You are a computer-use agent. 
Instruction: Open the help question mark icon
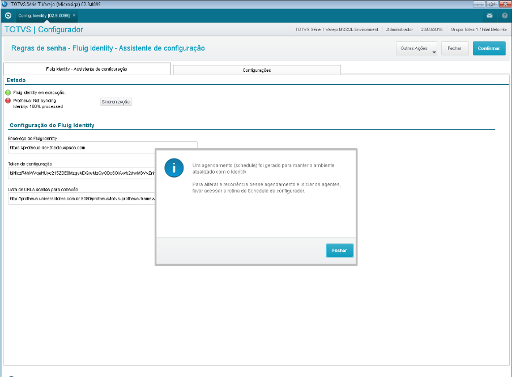click(505, 15)
